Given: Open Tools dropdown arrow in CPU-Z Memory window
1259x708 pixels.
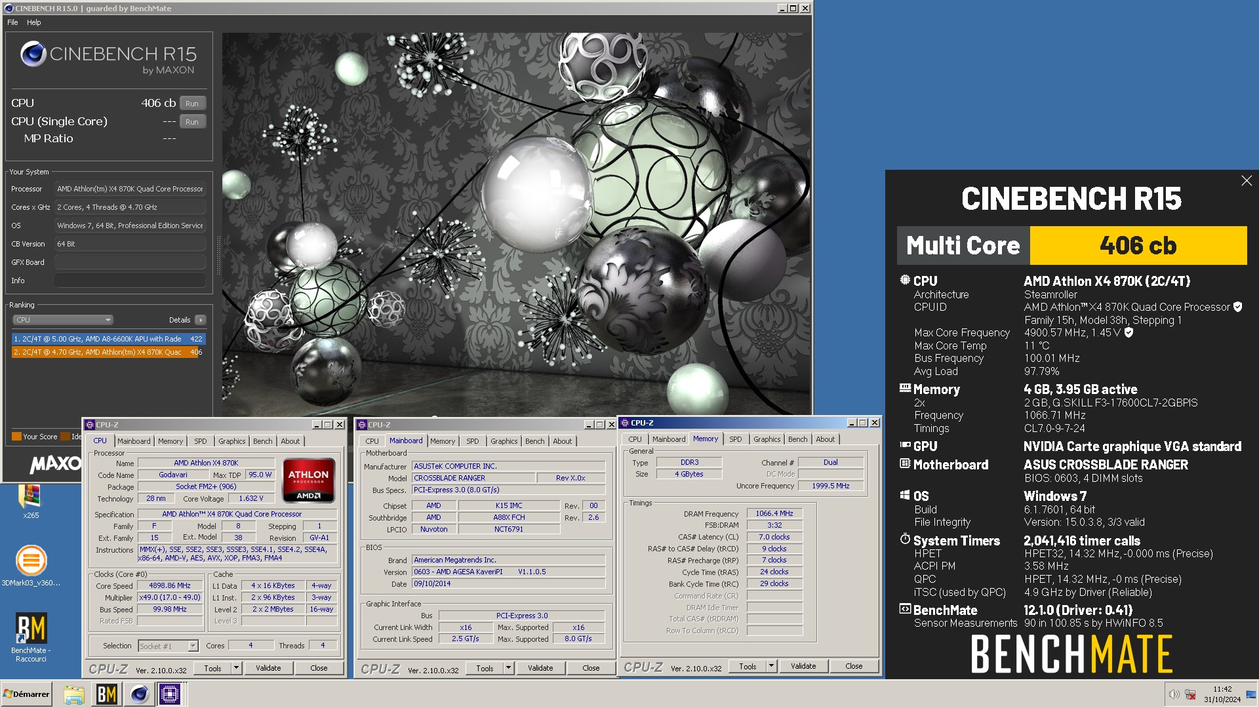Looking at the screenshot, I should coord(771,666).
